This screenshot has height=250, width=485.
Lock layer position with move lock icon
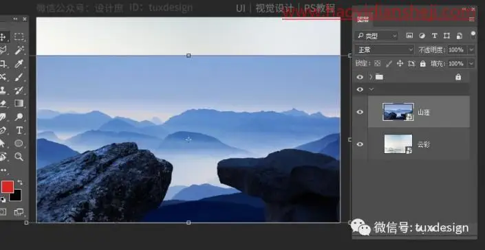(x=400, y=64)
